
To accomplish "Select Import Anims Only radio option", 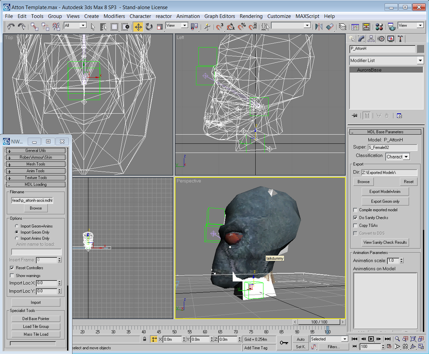I will 17,238.
